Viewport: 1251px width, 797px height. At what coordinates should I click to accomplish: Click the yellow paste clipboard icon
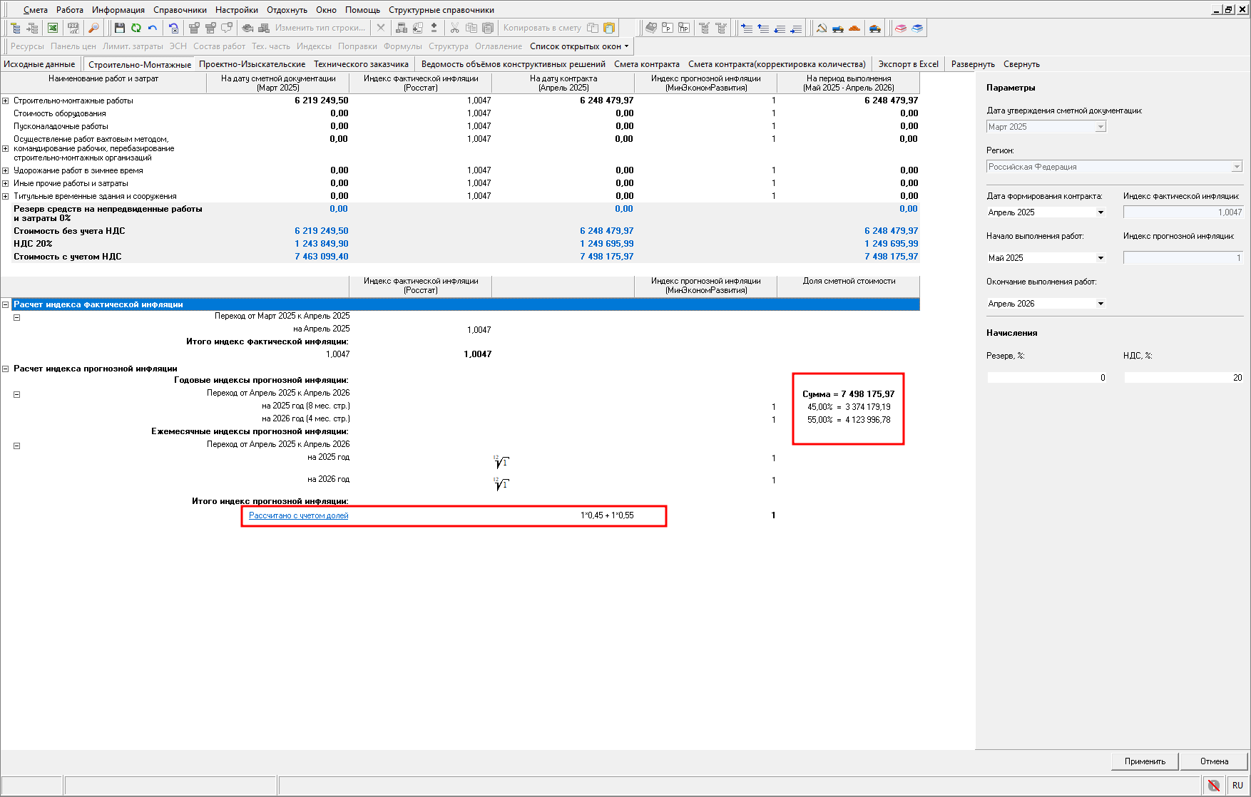point(609,28)
